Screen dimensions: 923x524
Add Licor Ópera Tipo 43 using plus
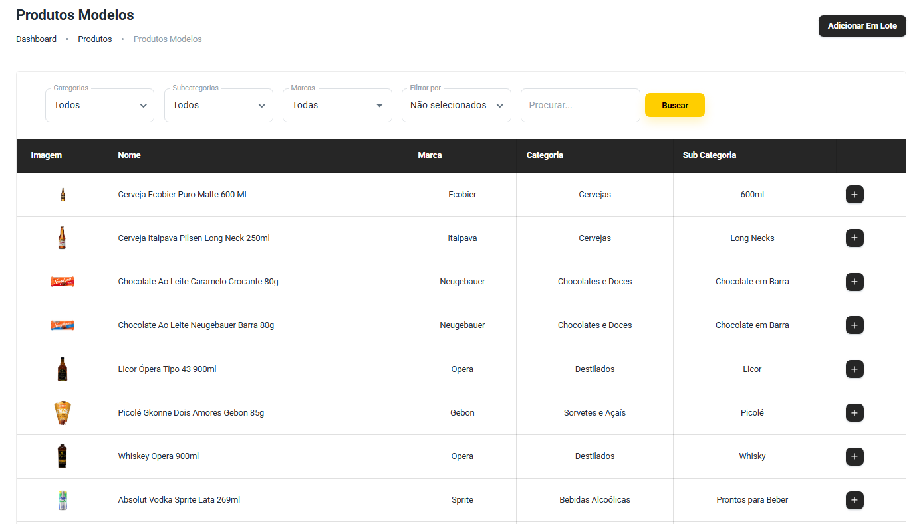(x=855, y=369)
